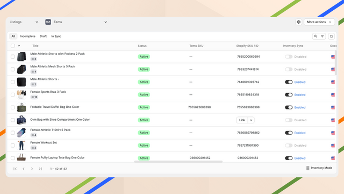This screenshot has width=344, height=194.
Task: Select Gym Bag with Shoe Compartment checkbox
Action: 13,120
